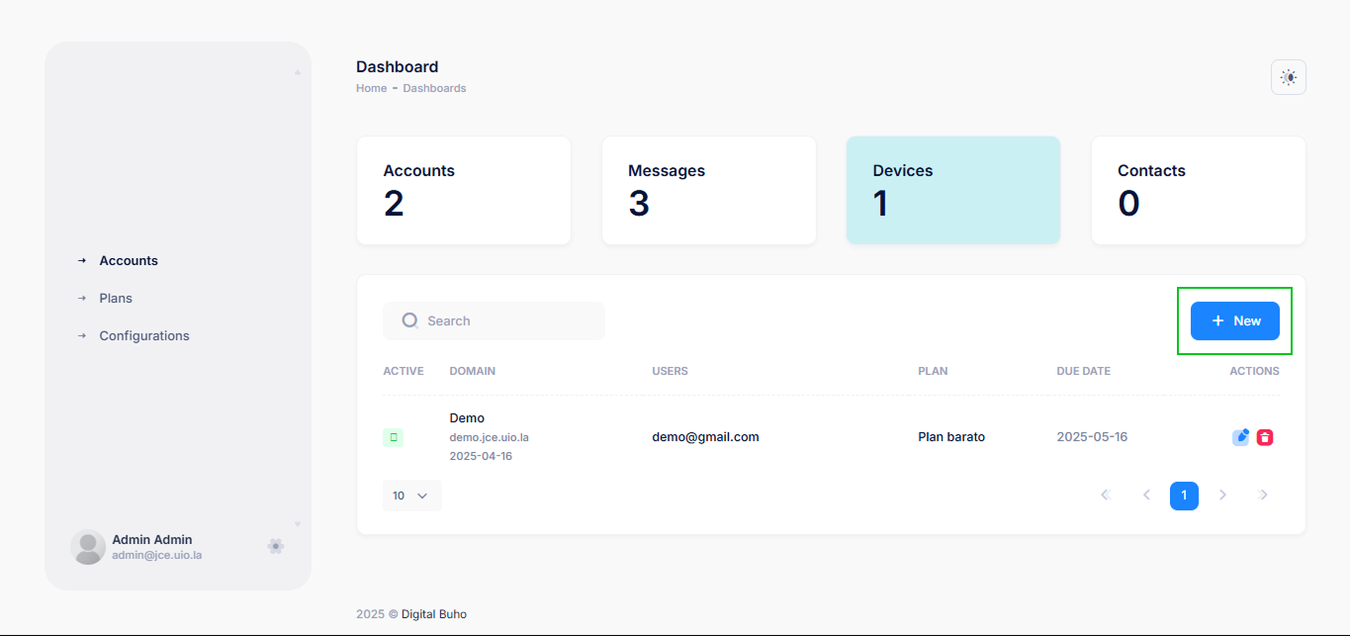1350x636 pixels.
Task: Click the red delete icon for Demo
Action: click(x=1265, y=437)
